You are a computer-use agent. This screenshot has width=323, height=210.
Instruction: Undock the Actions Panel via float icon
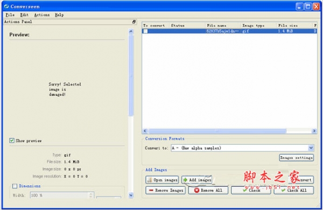coord(134,22)
